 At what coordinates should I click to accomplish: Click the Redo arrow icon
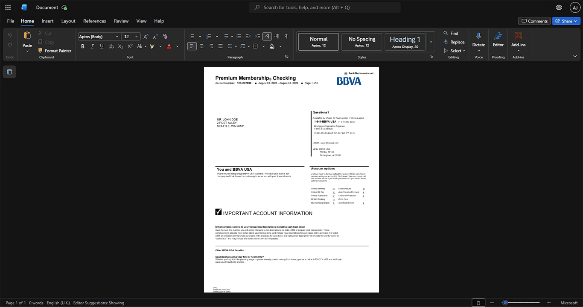(10, 45)
